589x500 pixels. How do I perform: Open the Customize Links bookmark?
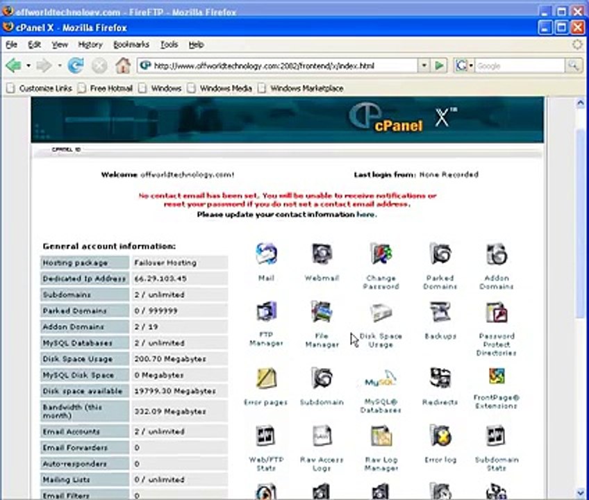click(39, 88)
